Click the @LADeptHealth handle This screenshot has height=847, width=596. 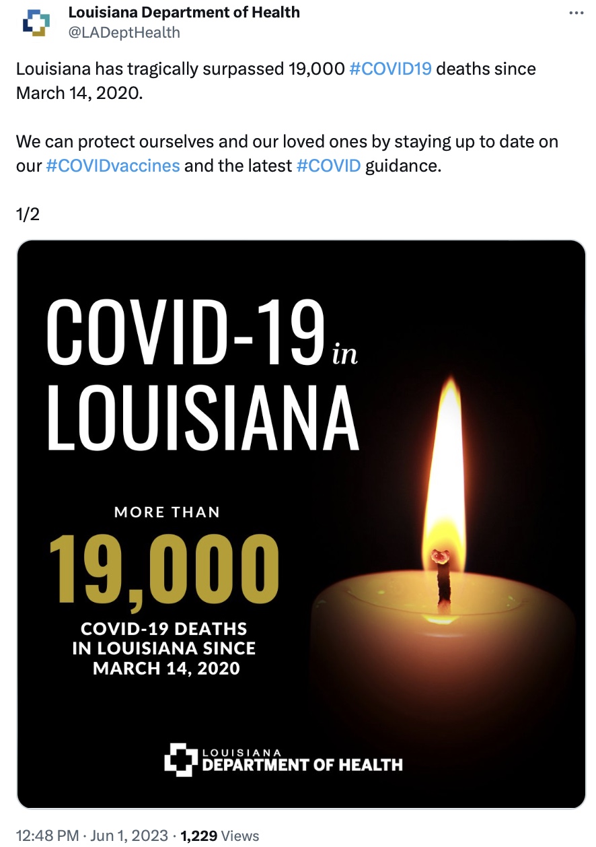point(124,32)
